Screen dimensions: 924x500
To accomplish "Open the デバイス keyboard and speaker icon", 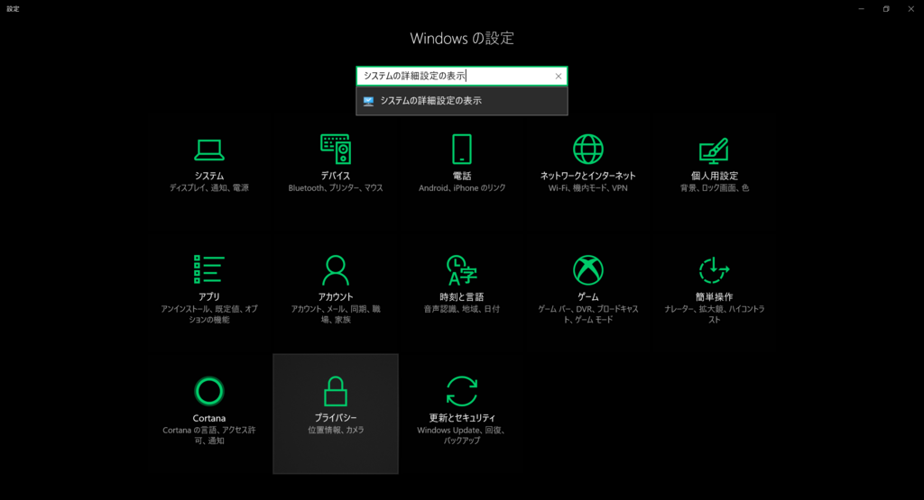I will point(336,149).
